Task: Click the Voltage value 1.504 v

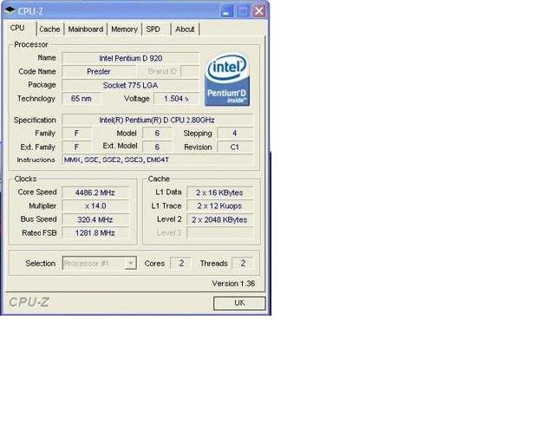Action: (176, 99)
